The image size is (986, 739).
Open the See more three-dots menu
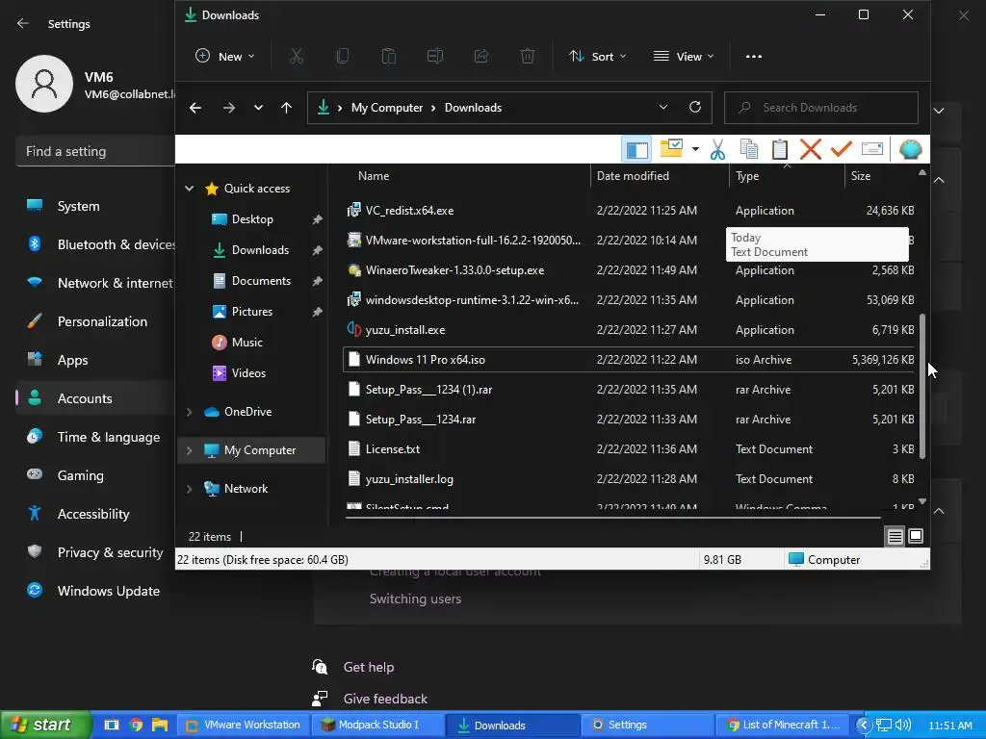pyautogui.click(x=753, y=57)
